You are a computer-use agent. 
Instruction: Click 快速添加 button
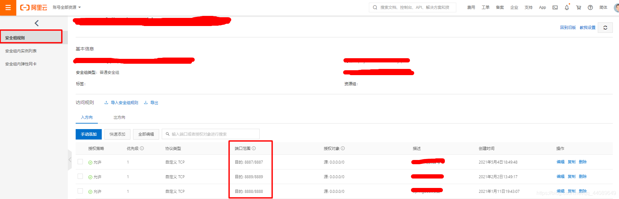click(x=117, y=134)
